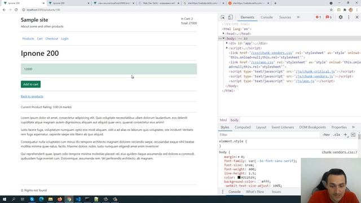Open color picker for #212529 swatch
Viewport: 361px width, 203px height.
[x=239, y=178]
